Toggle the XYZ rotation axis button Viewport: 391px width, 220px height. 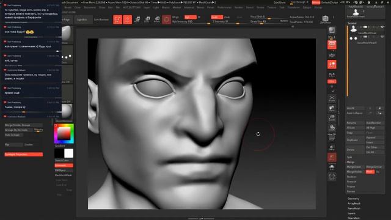coord(332,81)
